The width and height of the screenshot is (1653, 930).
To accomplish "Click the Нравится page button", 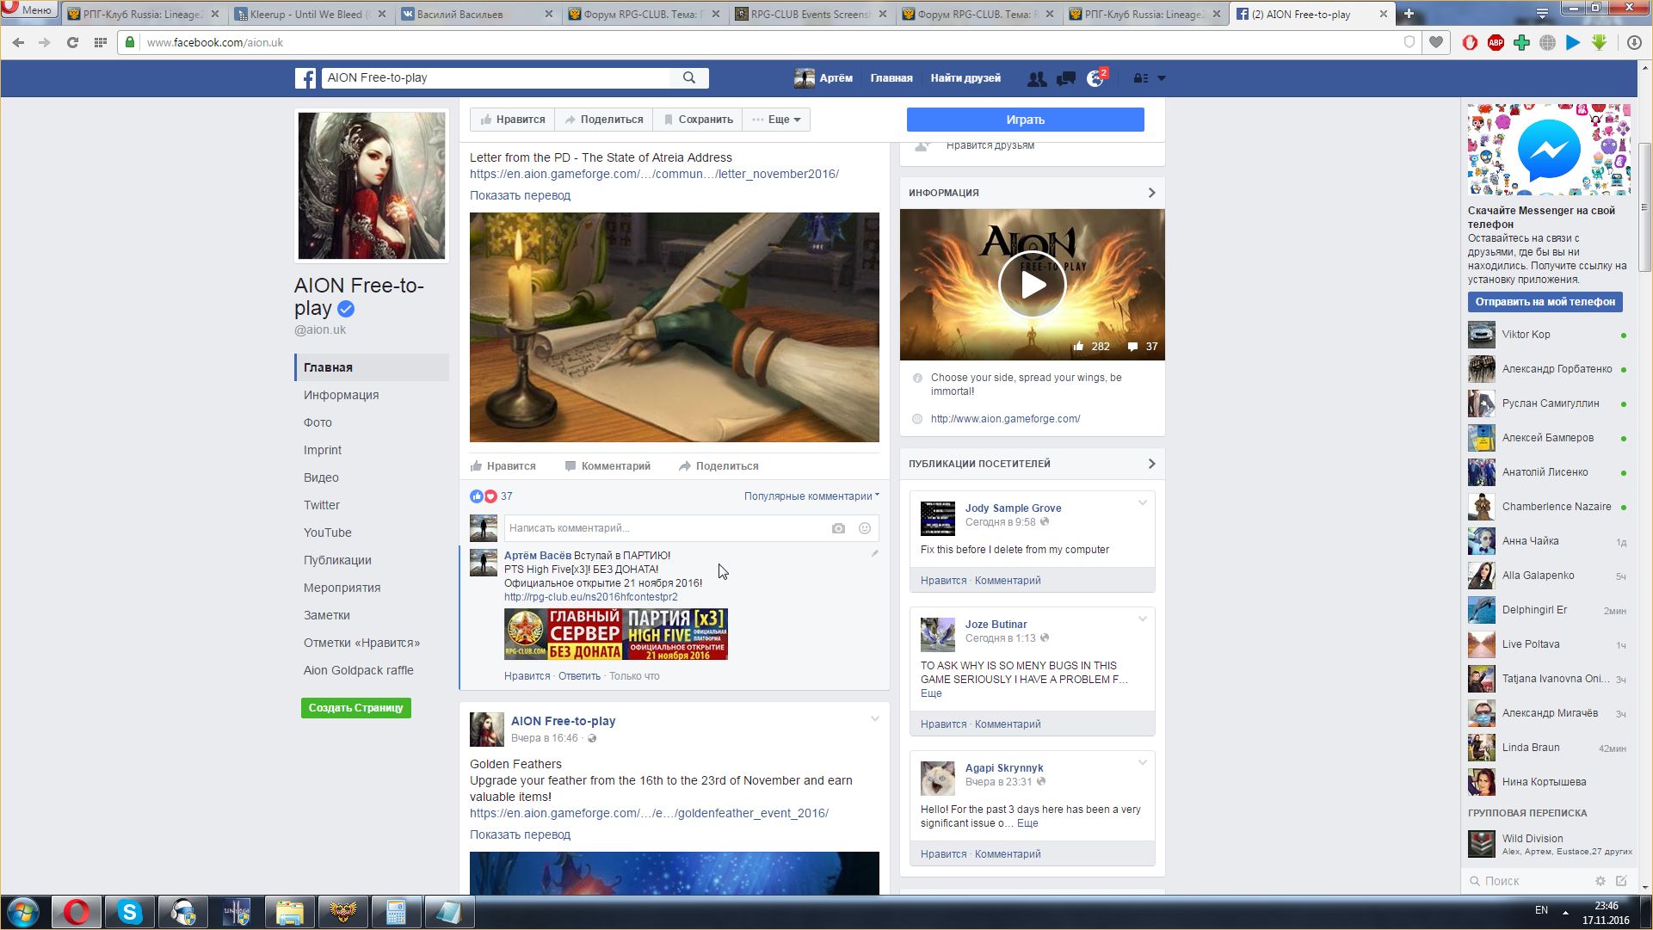I will [513, 120].
